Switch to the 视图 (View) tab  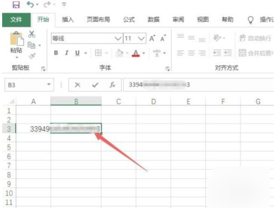(x=203, y=19)
